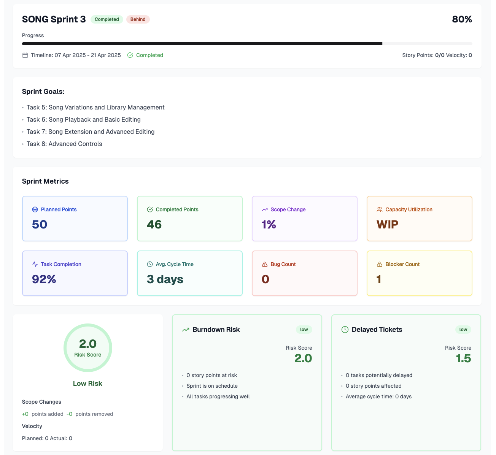This screenshot has width=496, height=455.
Task: Select the checkmark icon next to Completed Points
Action: pyautogui.click(x=149, y=209)
